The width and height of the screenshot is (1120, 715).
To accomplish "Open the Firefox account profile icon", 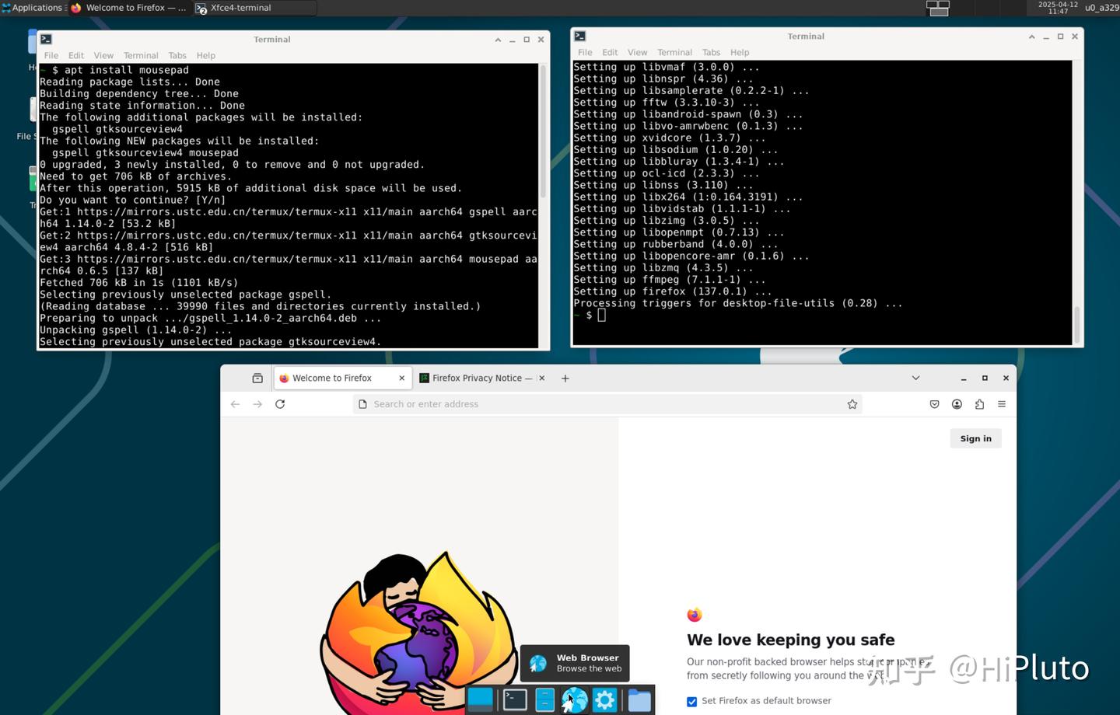I will pos(957,403).
